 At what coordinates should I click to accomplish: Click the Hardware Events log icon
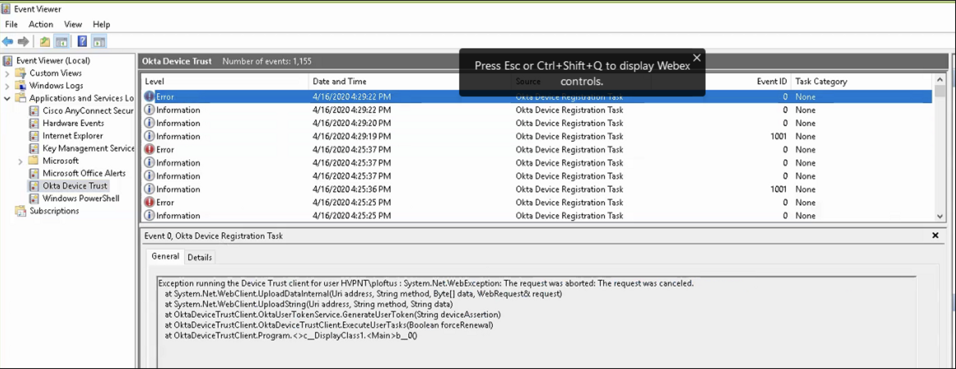pyautogui.click(x=34, y=123)
